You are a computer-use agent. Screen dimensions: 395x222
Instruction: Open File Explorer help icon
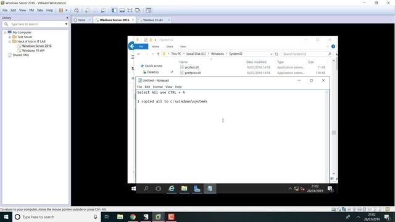coord(333,47)
